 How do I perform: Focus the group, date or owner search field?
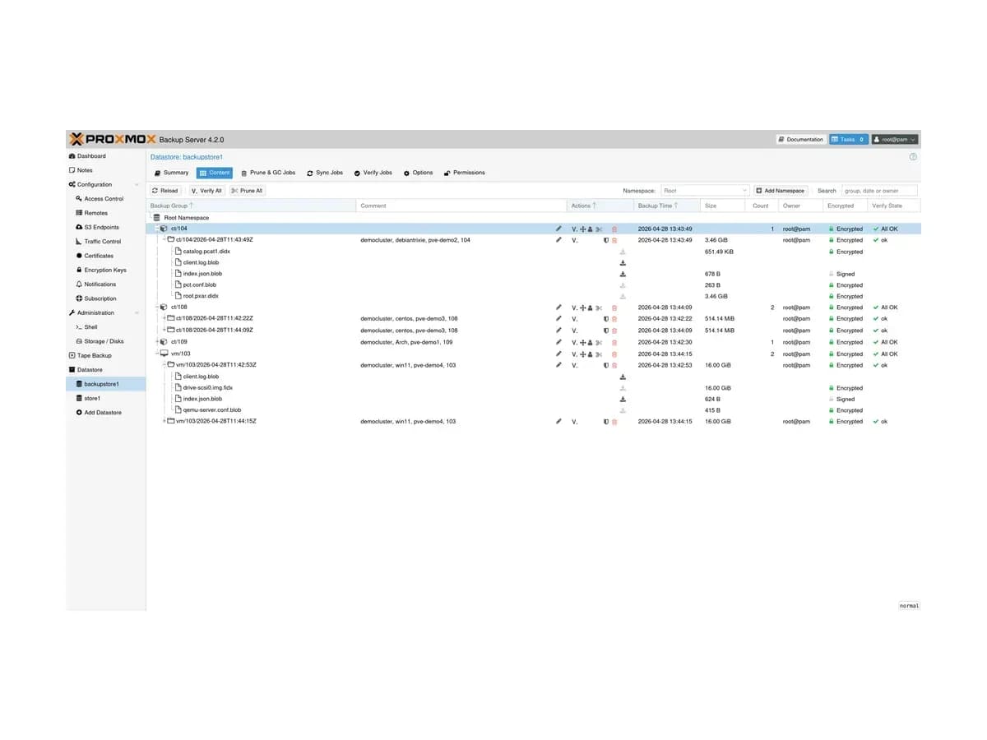click(879, 191)
